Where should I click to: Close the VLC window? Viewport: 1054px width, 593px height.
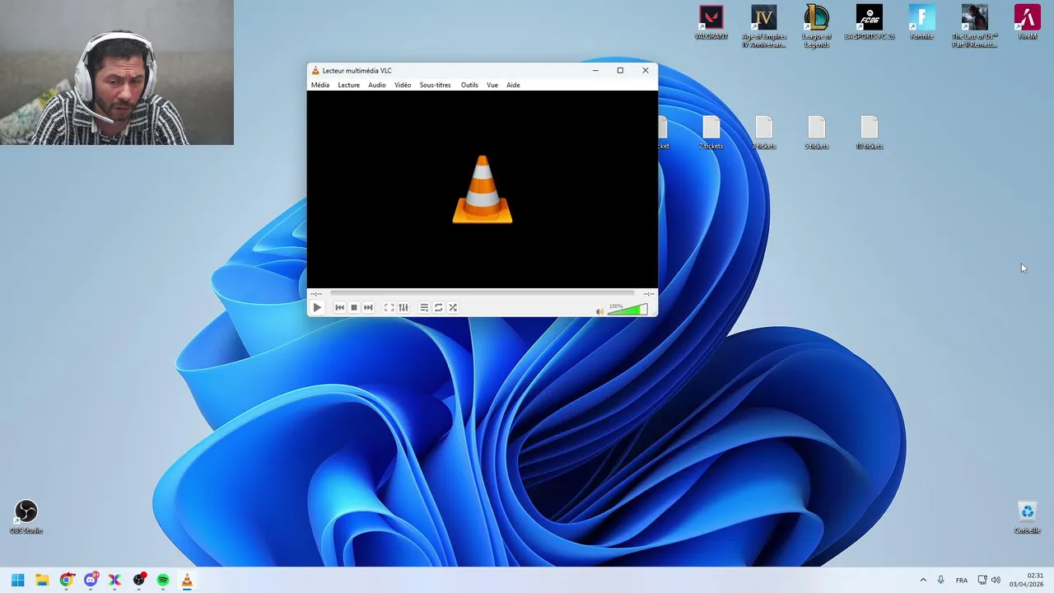pos(646,70)
